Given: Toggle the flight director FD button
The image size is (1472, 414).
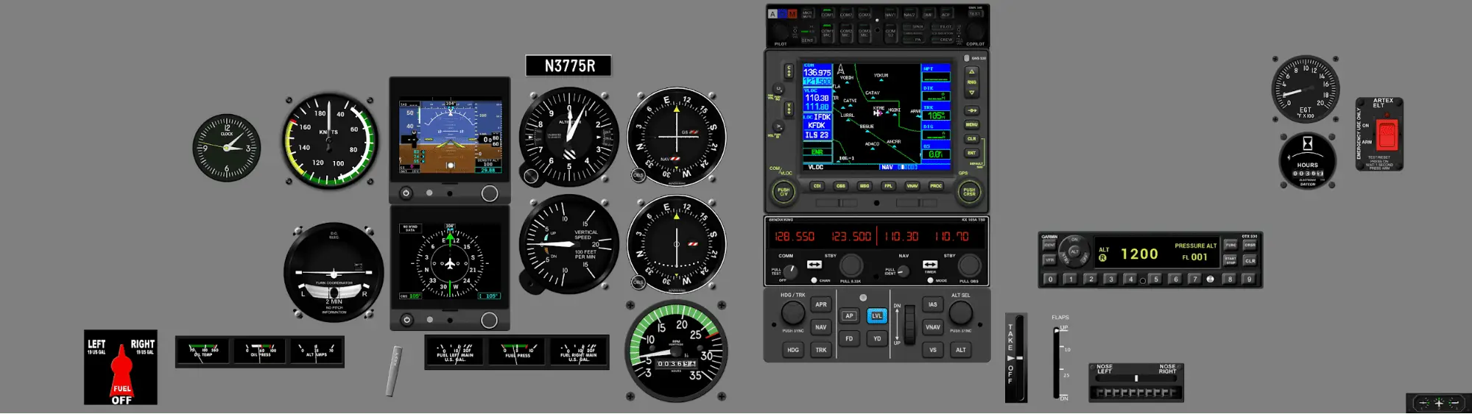Looking at the screenshot, I should pyautogui.click(x=849, y=339).
